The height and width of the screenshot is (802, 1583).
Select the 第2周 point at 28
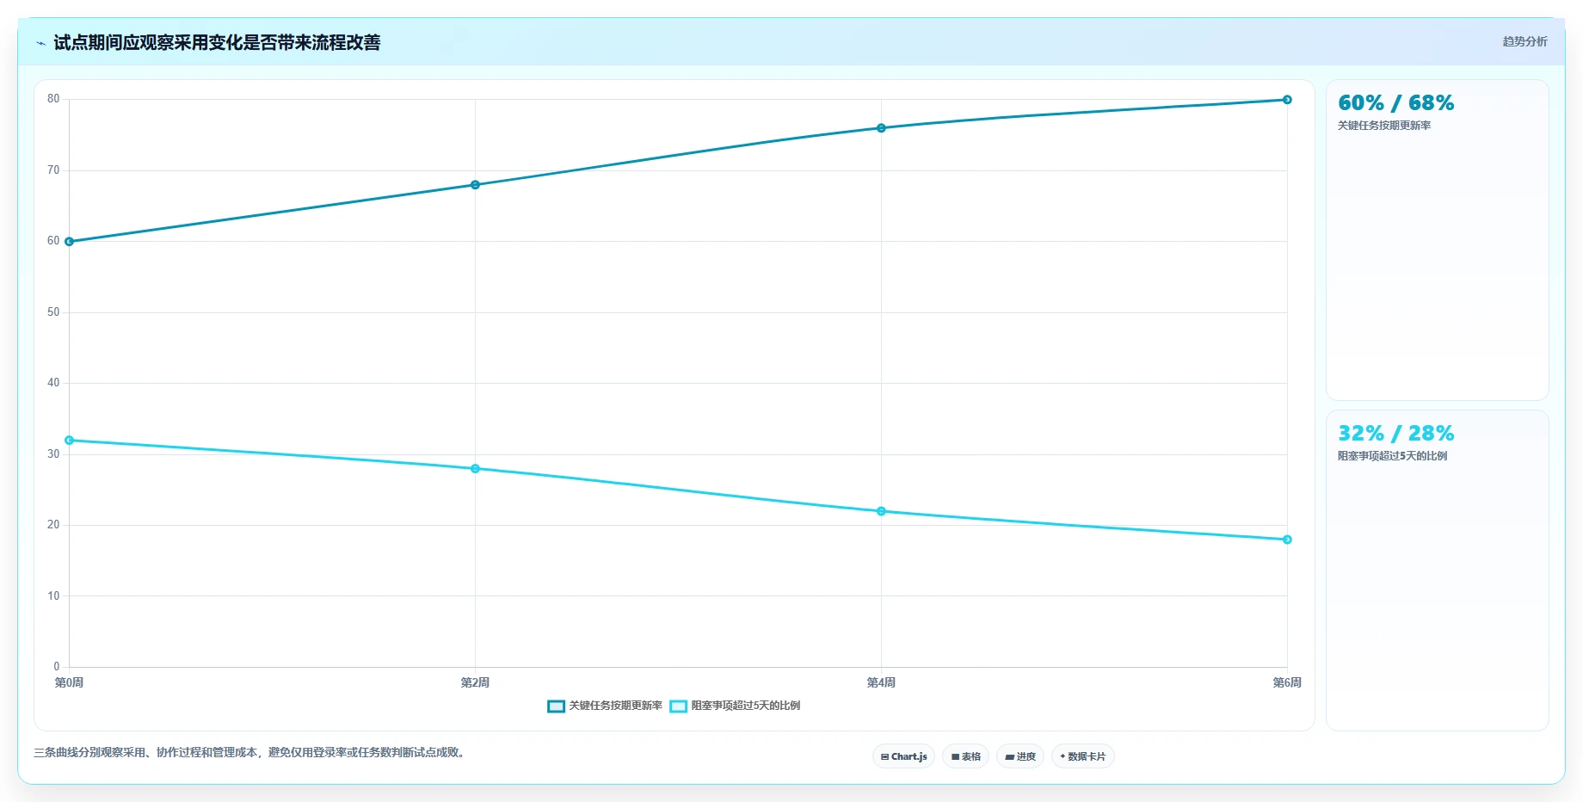click(475, 469)
